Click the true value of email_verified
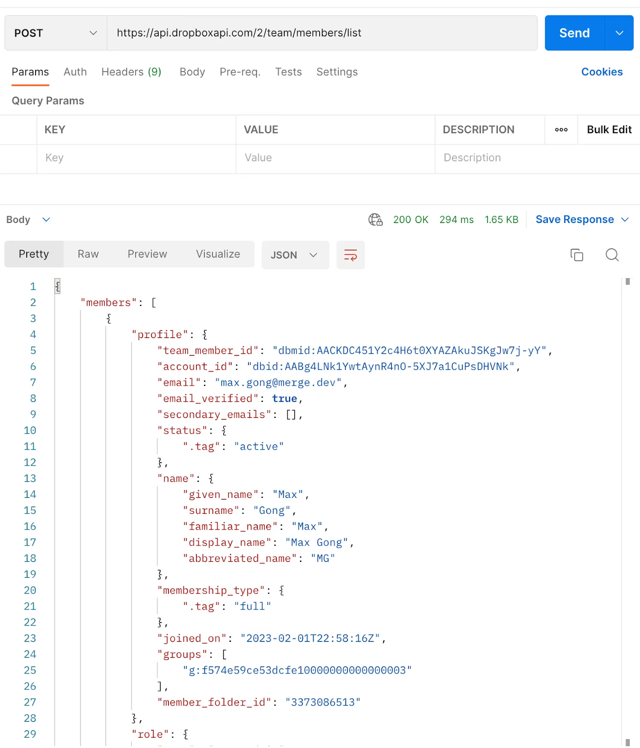This screenshot has width=640, height=748. [x=284, y=398]
